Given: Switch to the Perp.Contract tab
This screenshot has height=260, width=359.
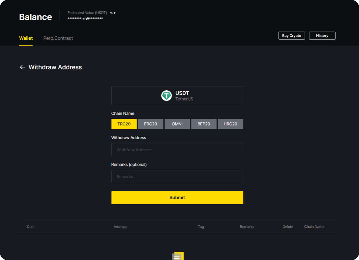Looking at the screenshot, I should click(x=58, y=38).
